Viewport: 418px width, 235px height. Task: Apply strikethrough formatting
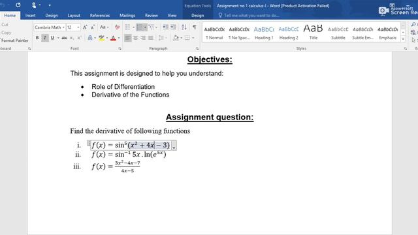[x=64, y=38]
